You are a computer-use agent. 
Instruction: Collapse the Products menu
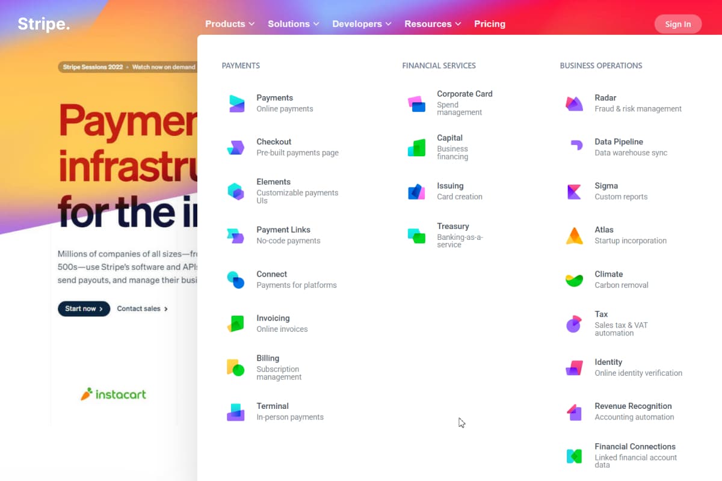(229, 24)
